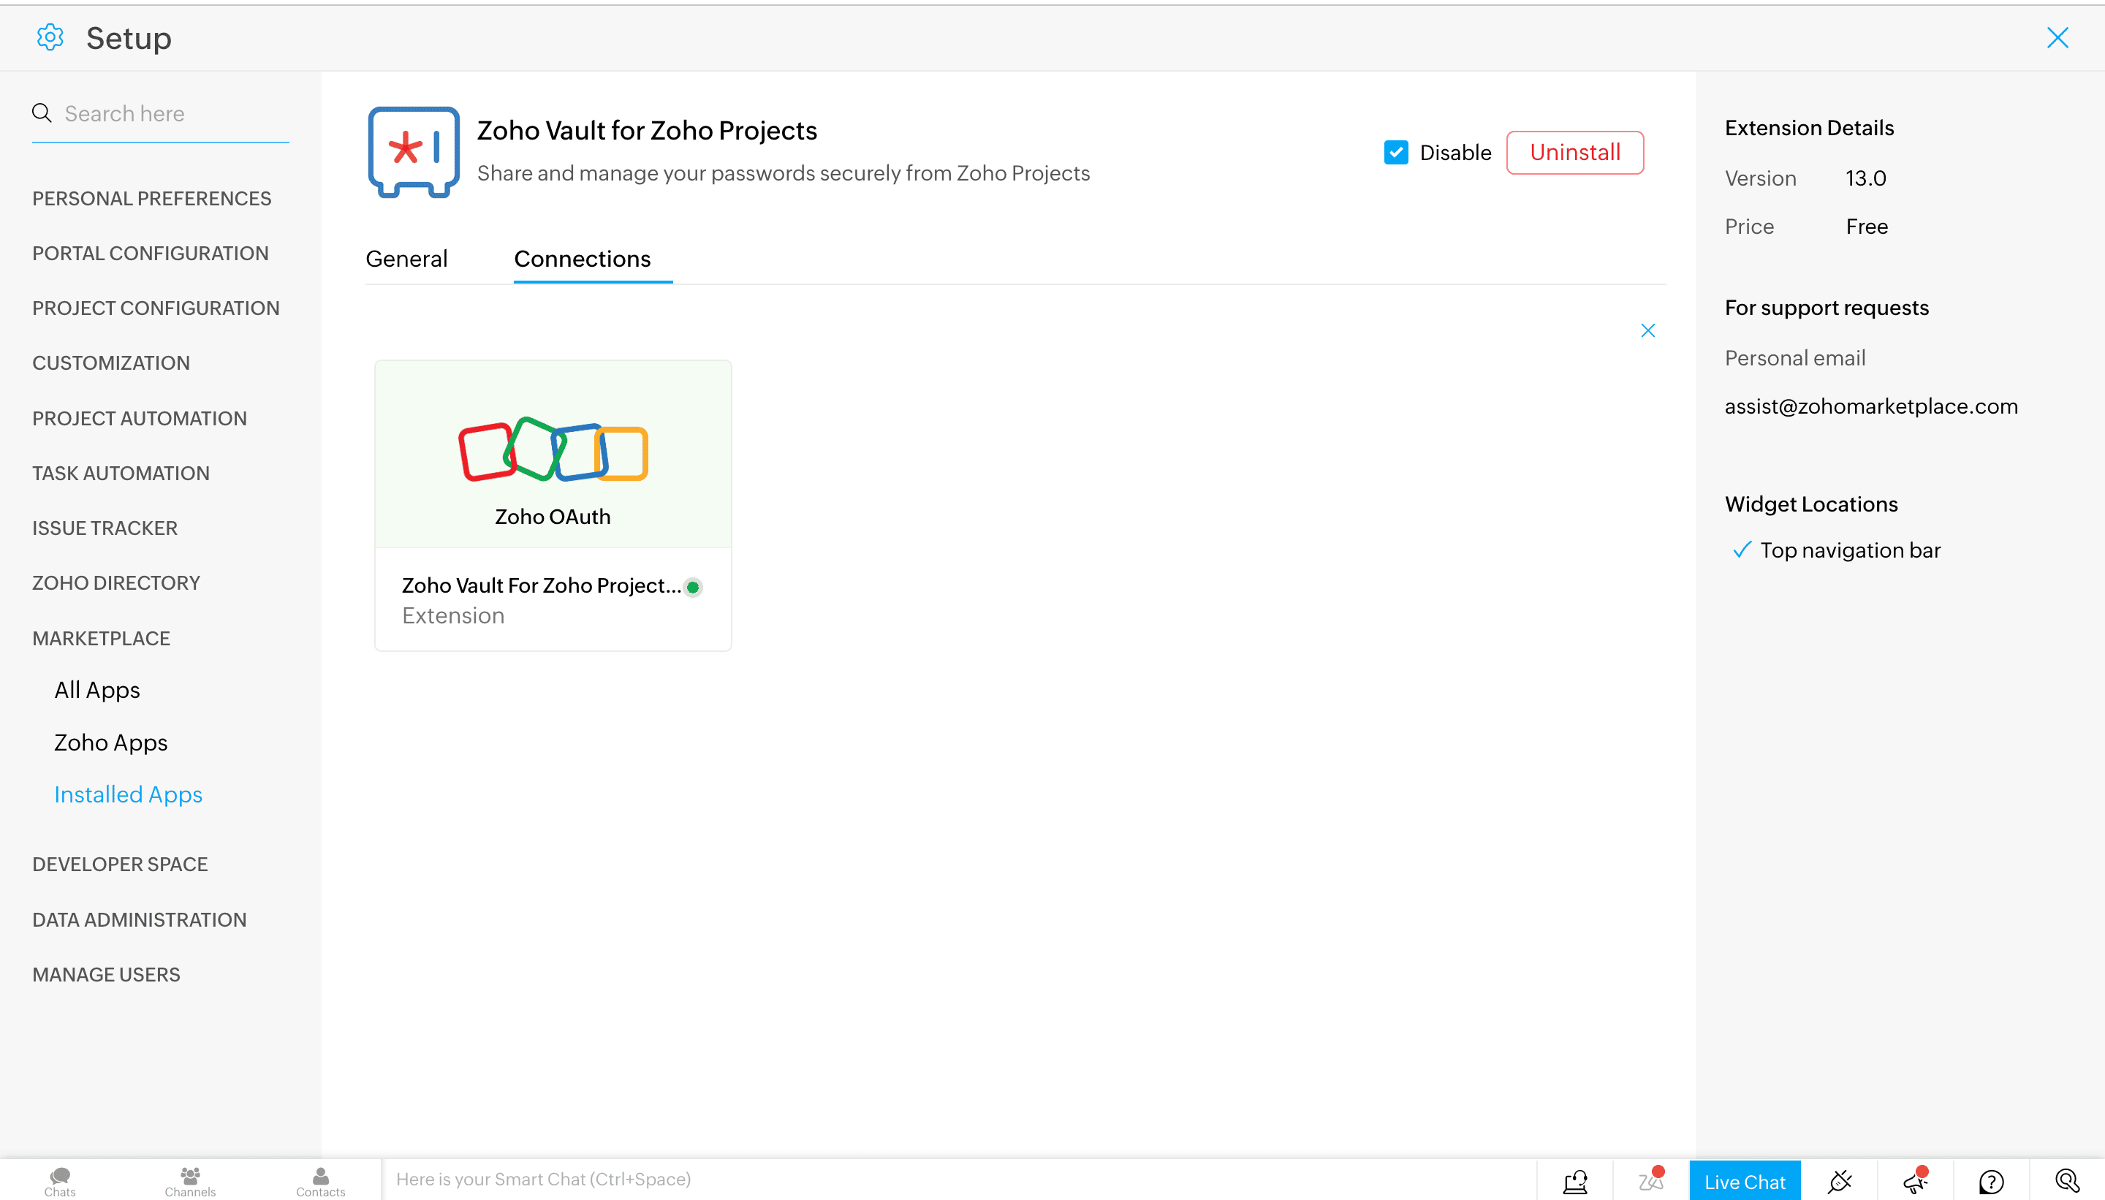Go to Manage Users section
Image resolution: width=2105 pixels, height=1200 pixels.
point(105,974)
